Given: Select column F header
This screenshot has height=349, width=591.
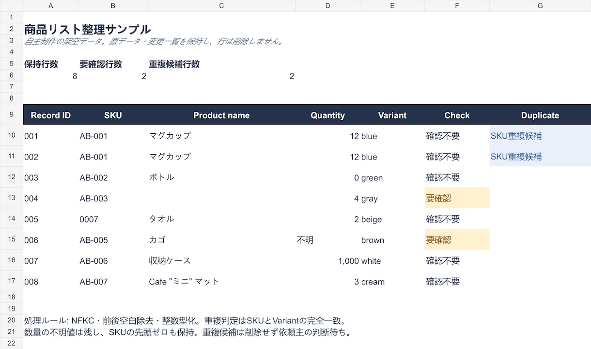Looking at the screenshot, I should 457,6.
